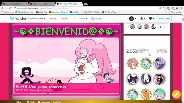
Task: Select the Steven silver badge
Action: point(160,79)
